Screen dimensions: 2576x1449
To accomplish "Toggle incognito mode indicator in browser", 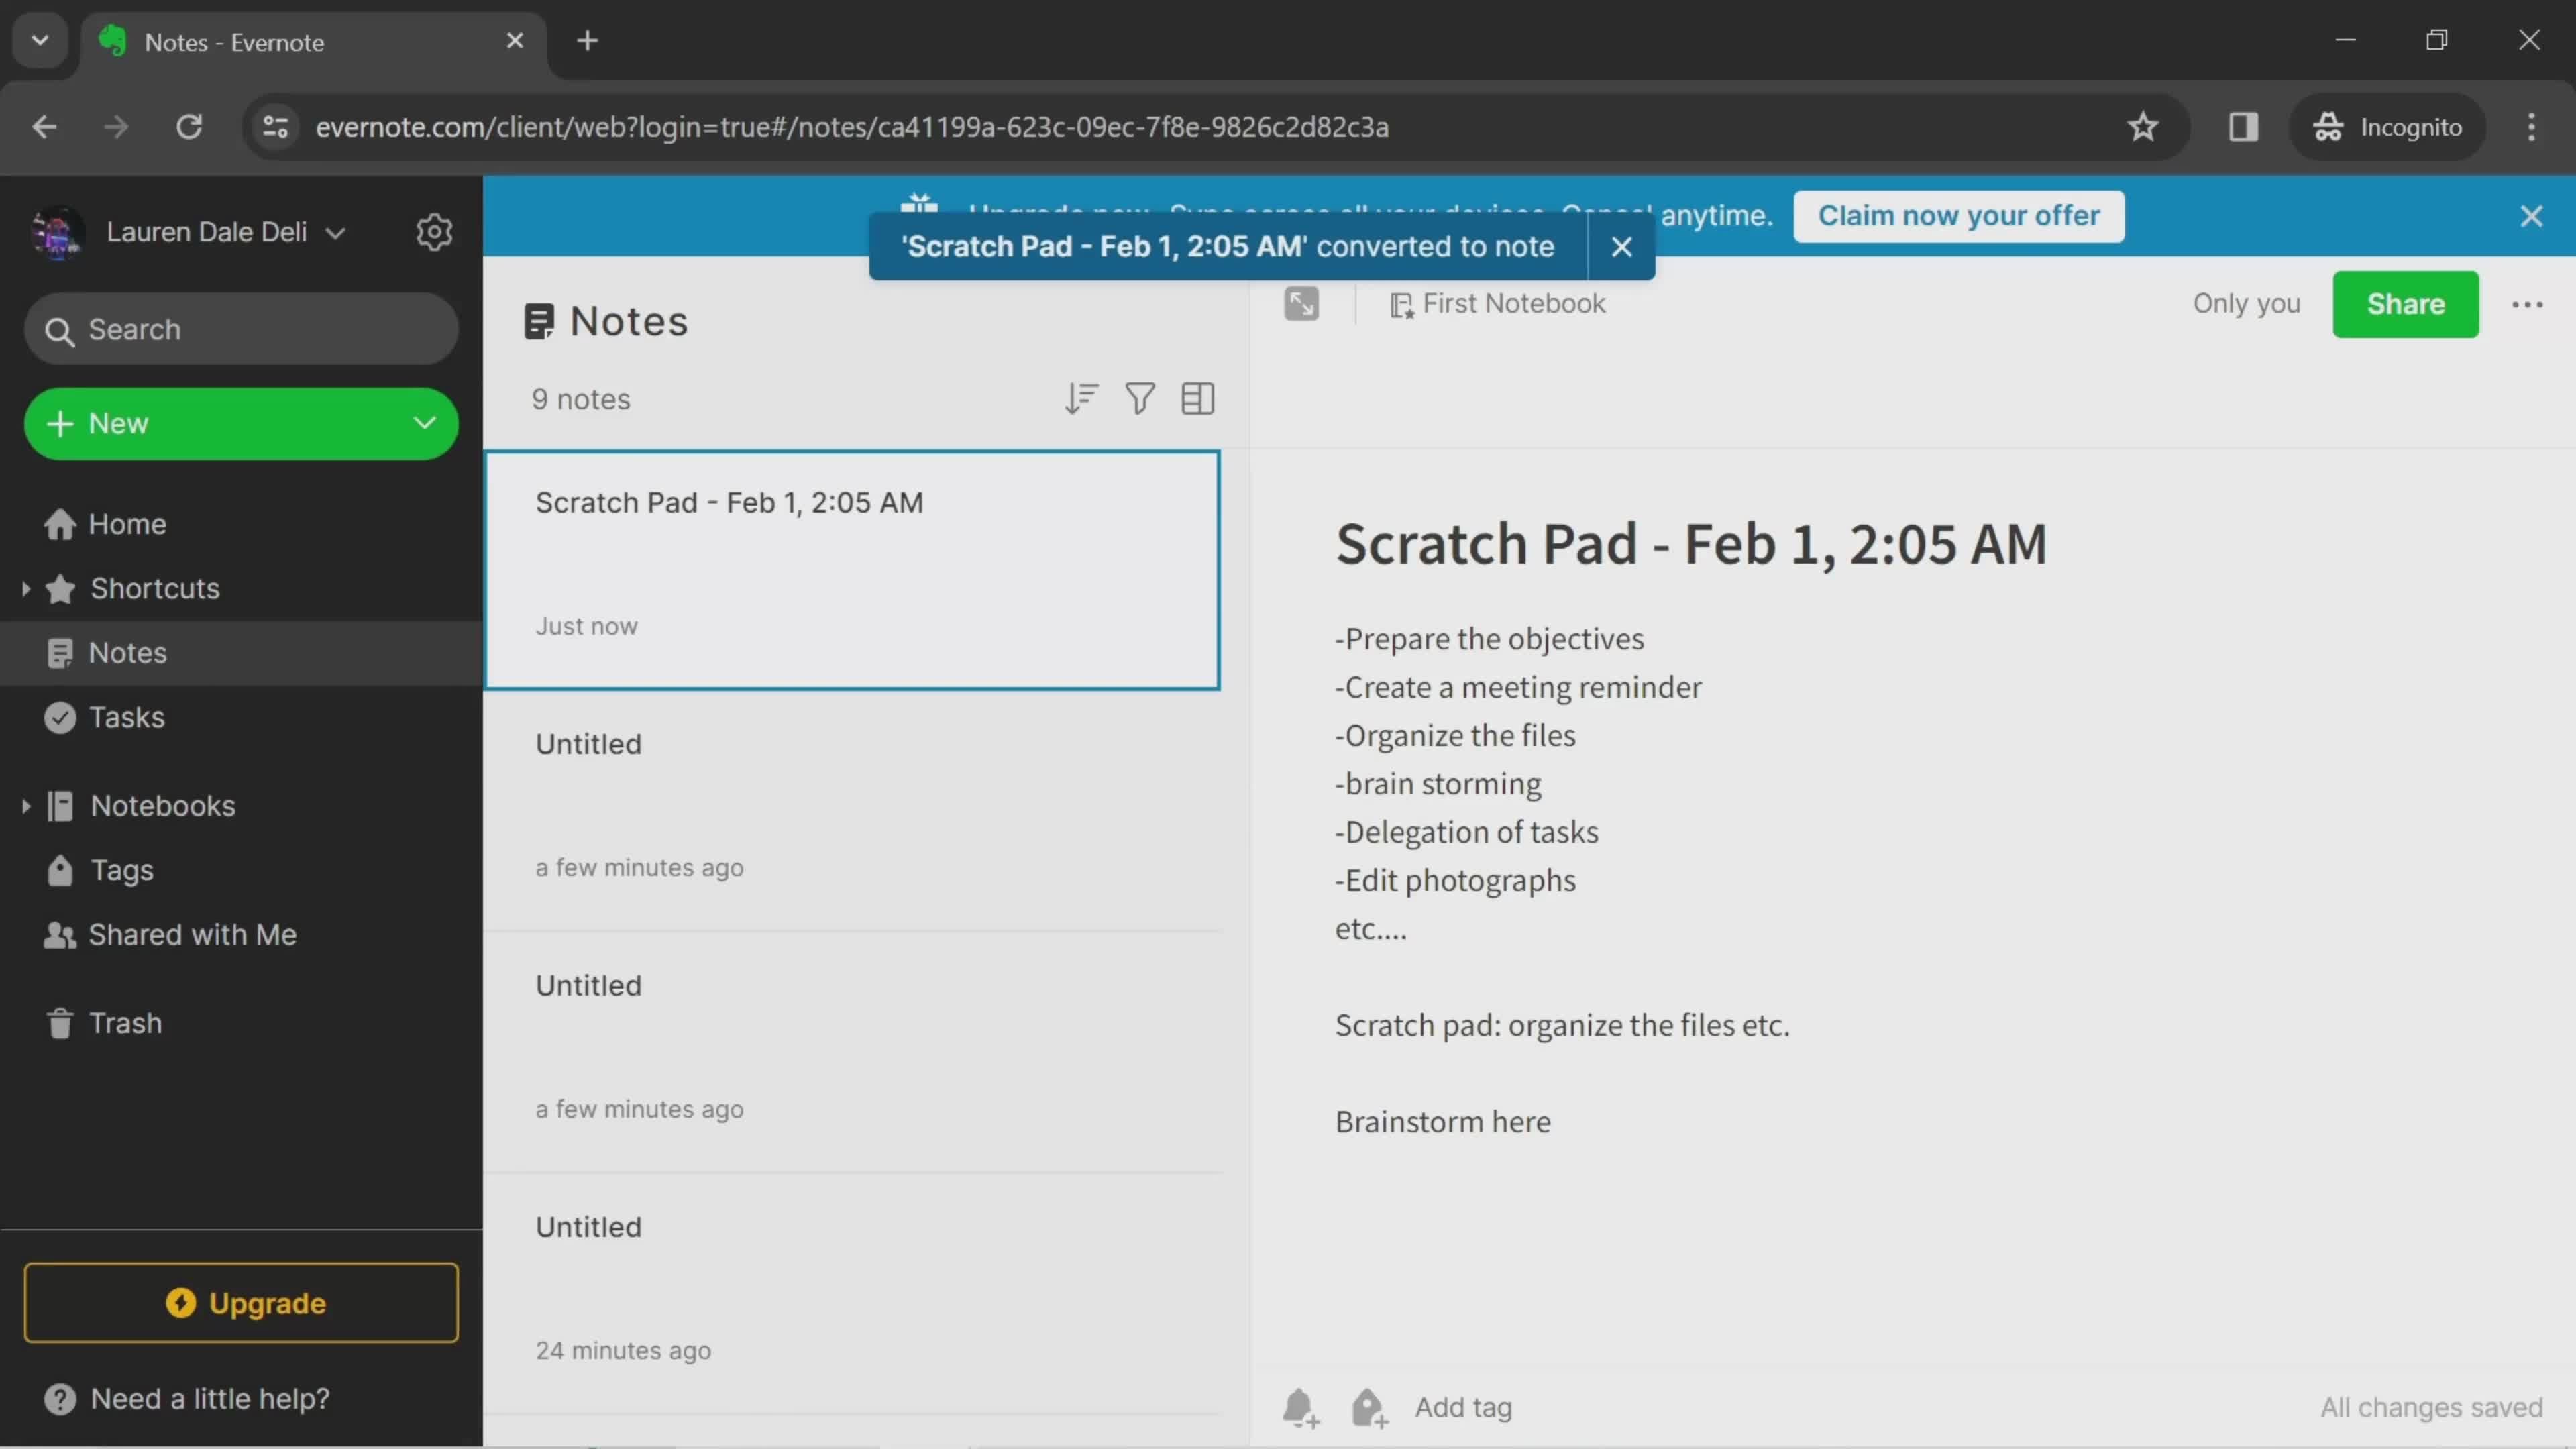I will 2387,125.
